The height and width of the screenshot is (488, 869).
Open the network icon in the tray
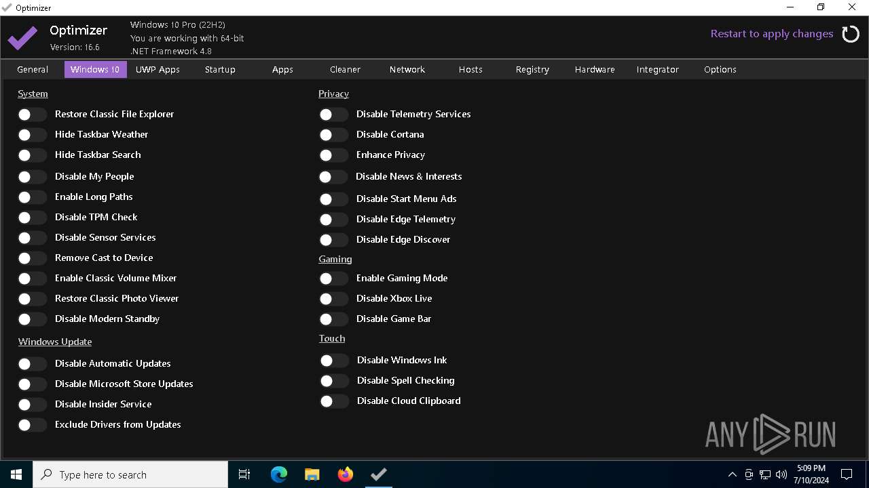[x=765, y=474]
